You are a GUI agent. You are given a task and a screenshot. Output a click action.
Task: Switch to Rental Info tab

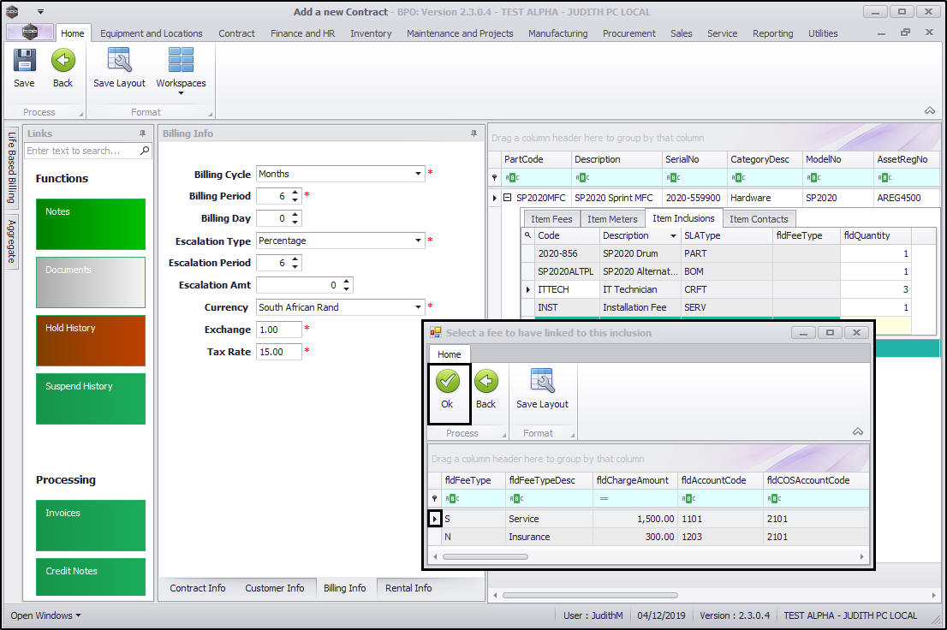408,588
